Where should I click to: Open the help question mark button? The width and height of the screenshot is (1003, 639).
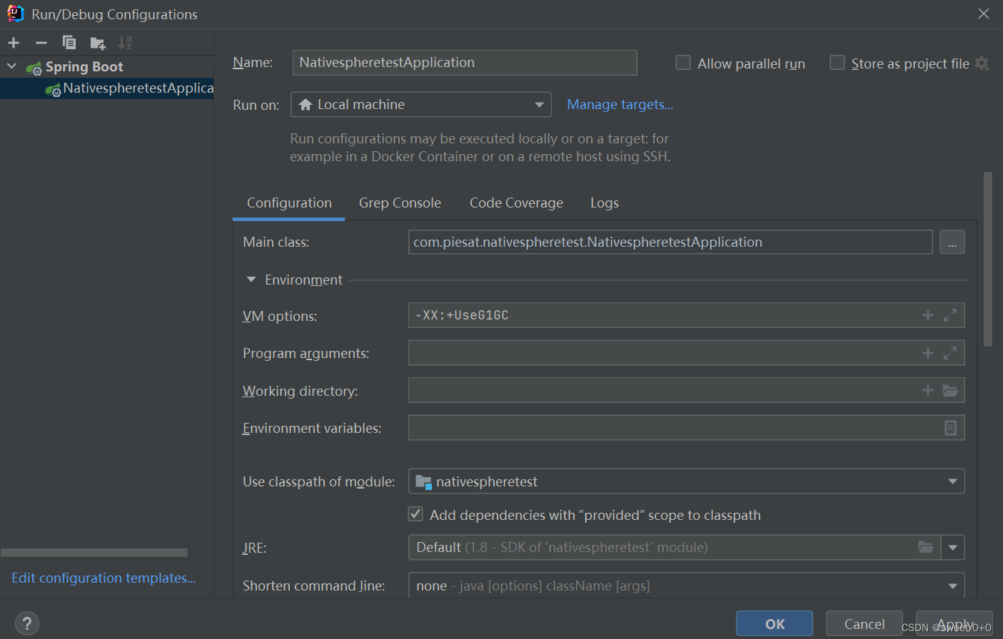pos(27,623)
